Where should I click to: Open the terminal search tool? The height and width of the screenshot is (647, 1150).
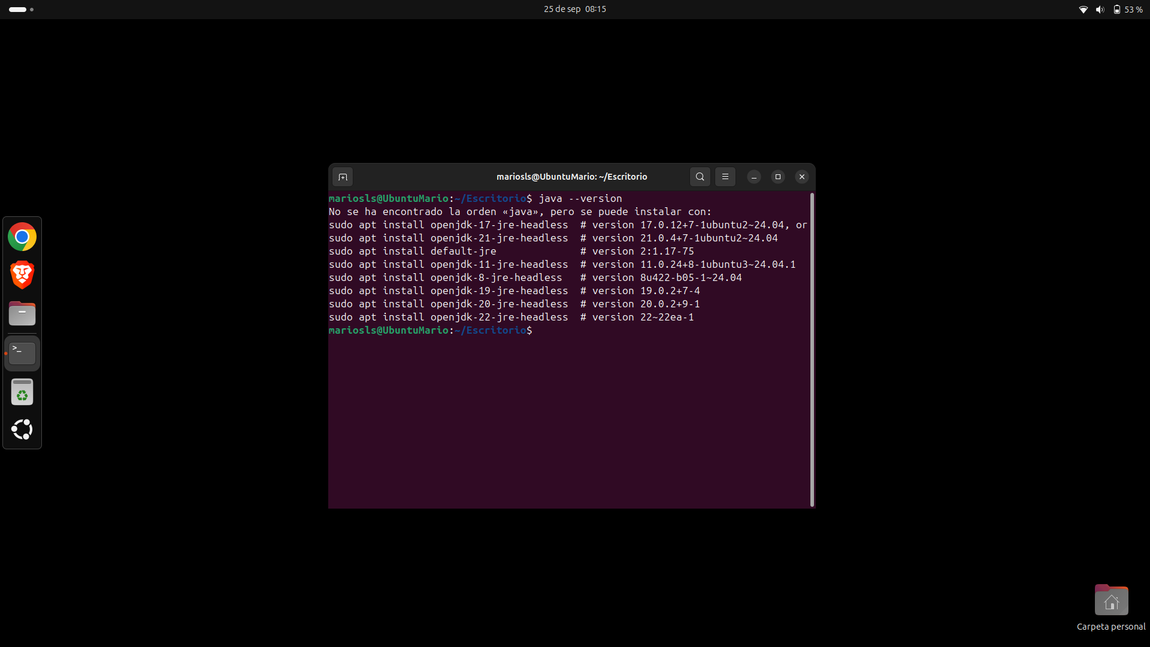(x=700, y=177)
